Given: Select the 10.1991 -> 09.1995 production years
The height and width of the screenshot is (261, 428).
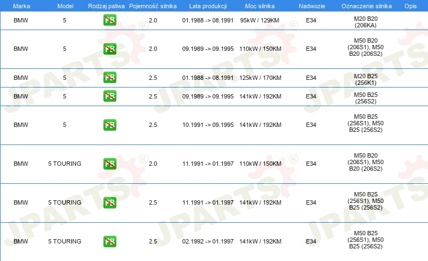Looking at the screenshot, I should point(208,125).
